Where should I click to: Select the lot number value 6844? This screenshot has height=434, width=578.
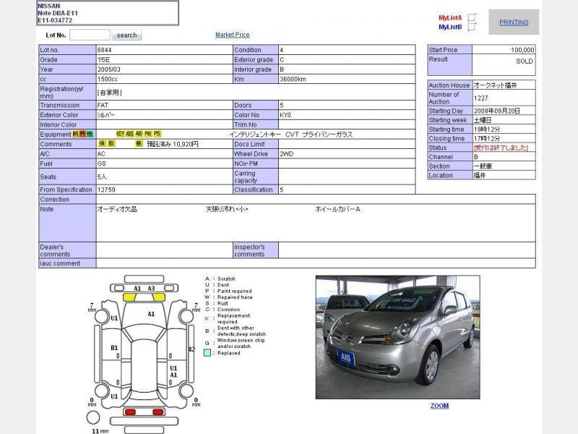point(105,50)
